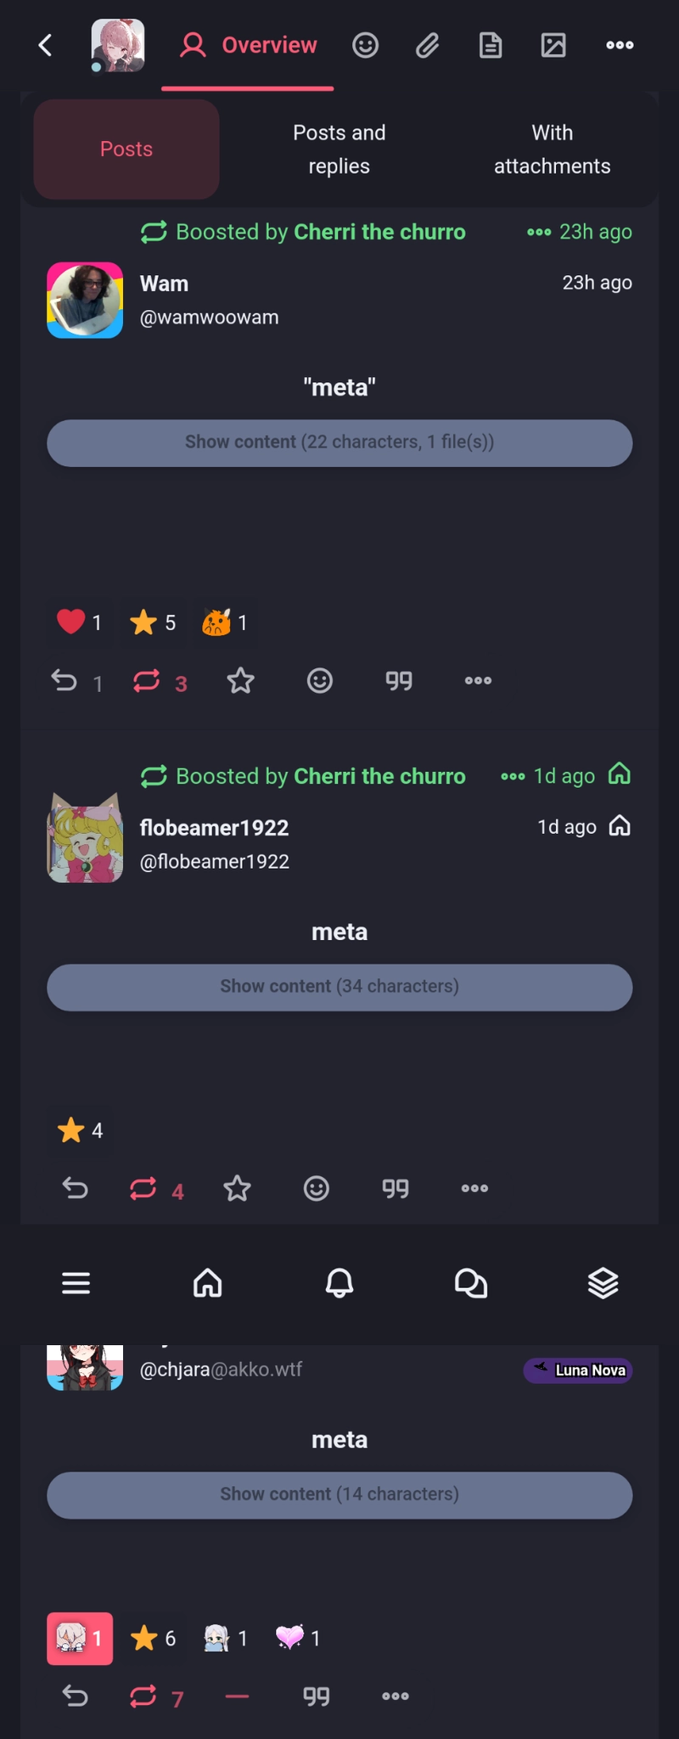This screenshot has height=1739, width=679.
Task: Open Wam's profile avatar
Action: pos(85,301)
